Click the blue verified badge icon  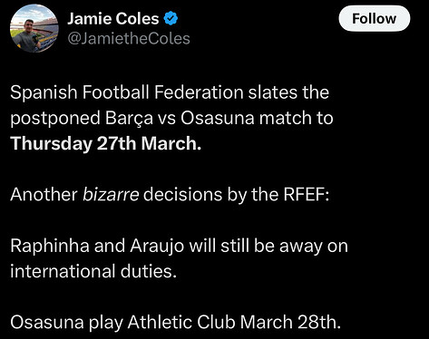[x=171, y=18]
